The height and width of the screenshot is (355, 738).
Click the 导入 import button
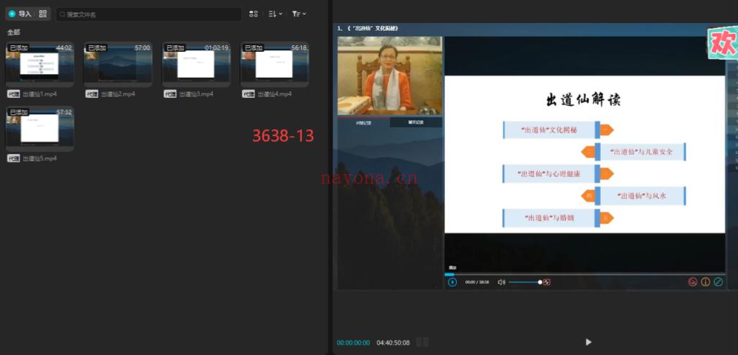coord(19,14)
